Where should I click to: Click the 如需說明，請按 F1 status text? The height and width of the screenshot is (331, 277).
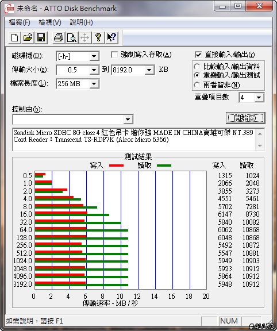click(34, 321)
